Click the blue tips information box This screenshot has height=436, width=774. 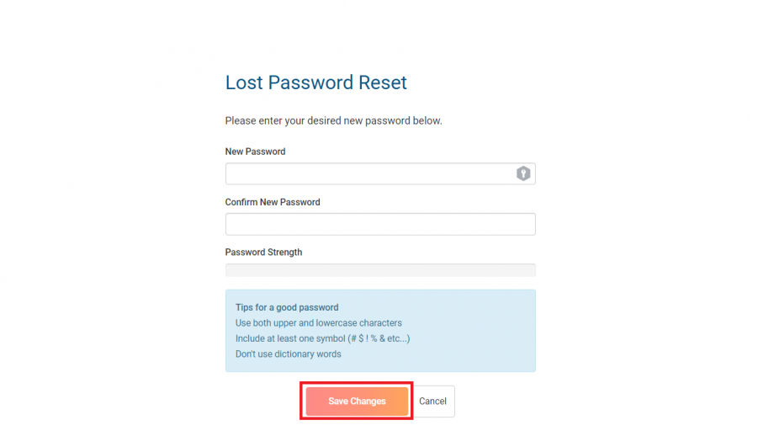[380, 330]
